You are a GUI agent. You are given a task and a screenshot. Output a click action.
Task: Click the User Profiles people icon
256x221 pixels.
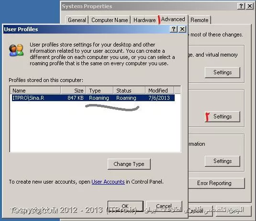coord(16,50)
